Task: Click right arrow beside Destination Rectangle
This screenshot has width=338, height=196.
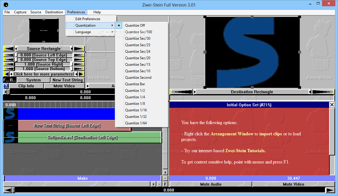Action: tap(323, 92)
